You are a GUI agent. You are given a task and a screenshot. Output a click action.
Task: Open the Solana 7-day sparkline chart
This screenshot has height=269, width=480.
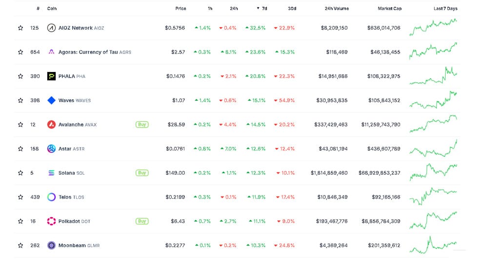coord(433,172)
